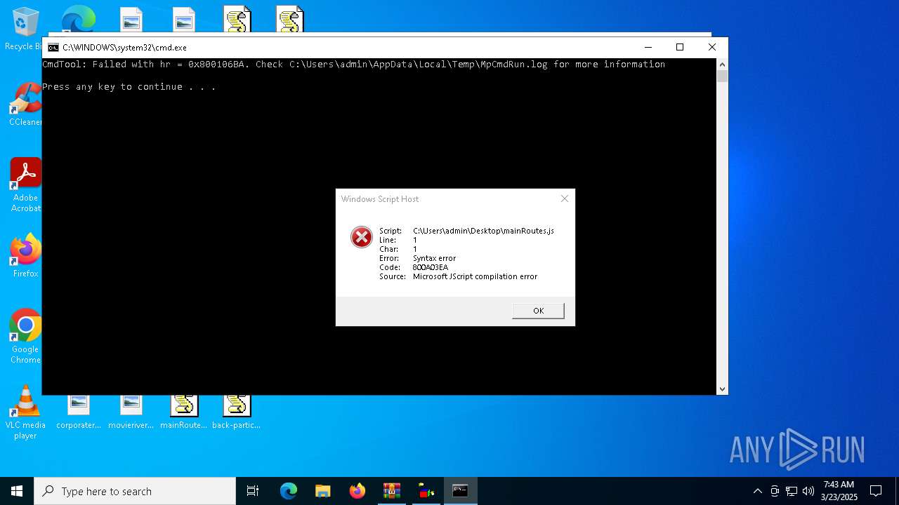Select the Adobe Acrobat desktop shortcut
This screenshot has width=899, height=505.
click(25, 184)
